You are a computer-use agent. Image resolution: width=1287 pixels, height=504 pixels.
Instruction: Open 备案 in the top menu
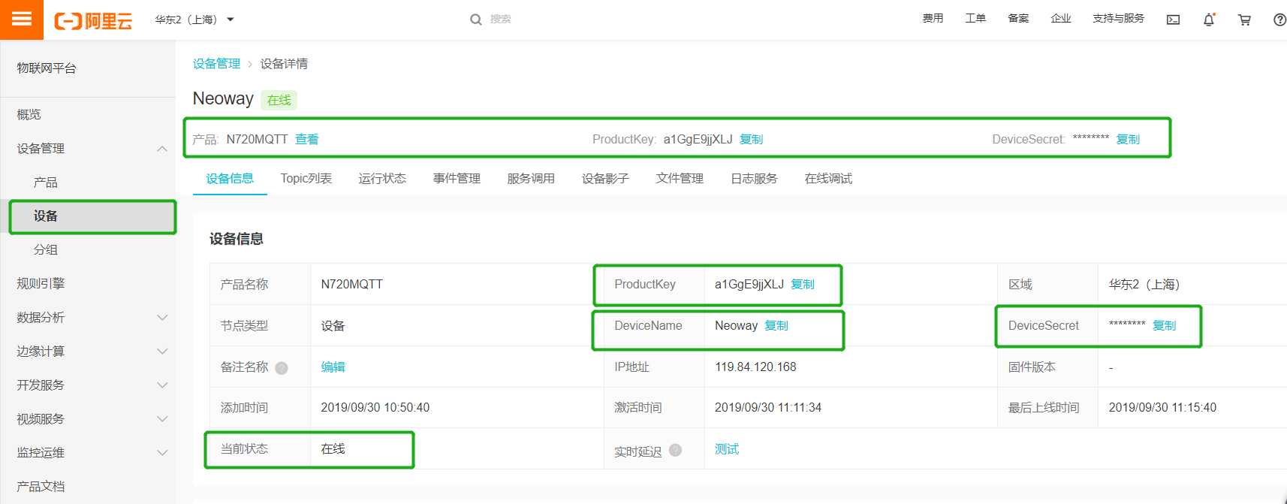point(1018,19)
